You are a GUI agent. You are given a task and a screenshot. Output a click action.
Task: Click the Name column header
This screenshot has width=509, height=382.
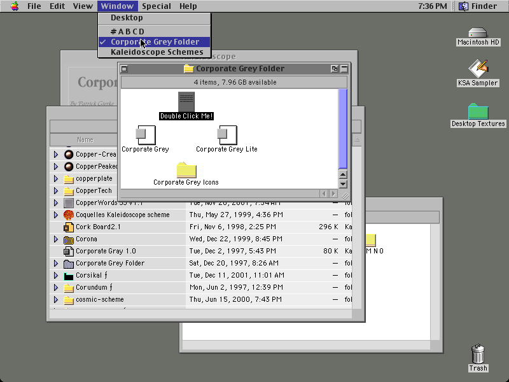[85, 139]
